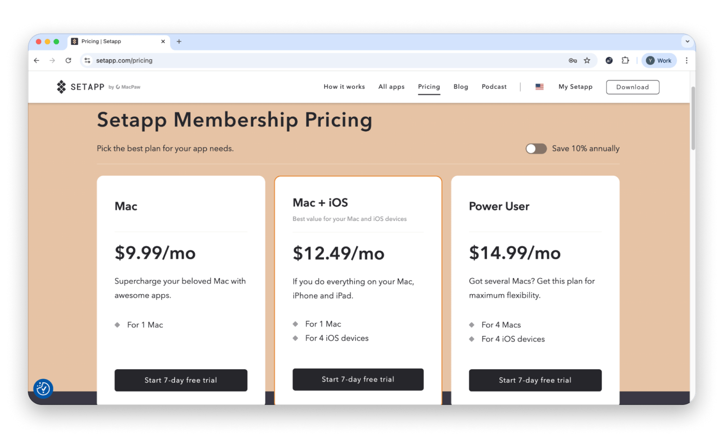Image resolution: width=724 pixels, height=442 pixels.
Task: Enable the Save 10% annually toggle
Action: pos(536,149)
